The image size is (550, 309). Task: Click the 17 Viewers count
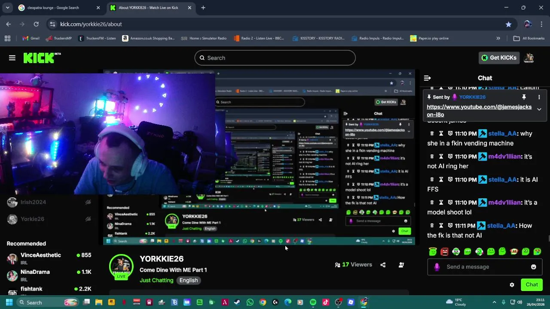click(353, 265)
